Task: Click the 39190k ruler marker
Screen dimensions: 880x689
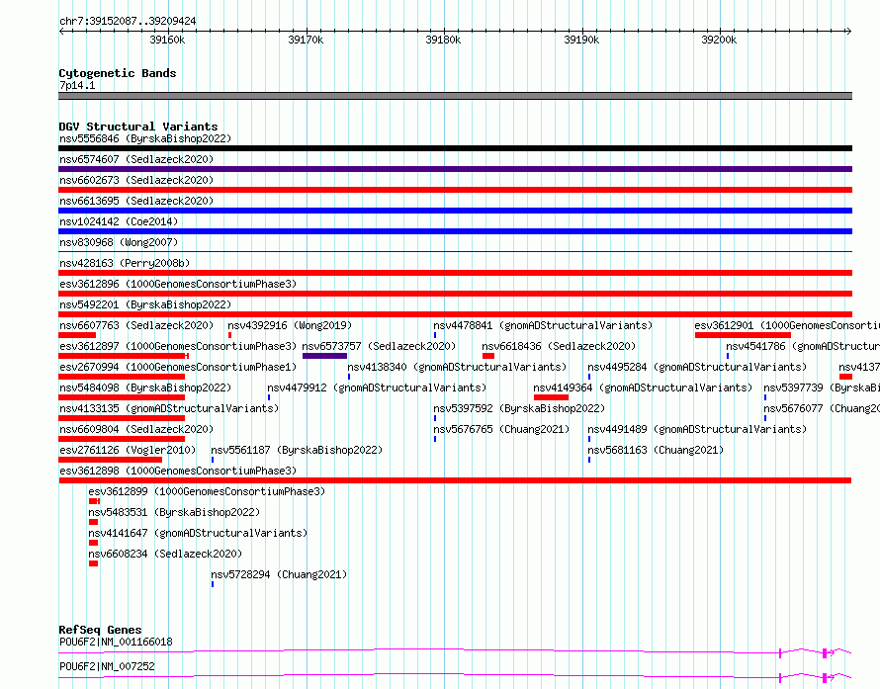Action: pyautogui.click(x=581, y=40)
